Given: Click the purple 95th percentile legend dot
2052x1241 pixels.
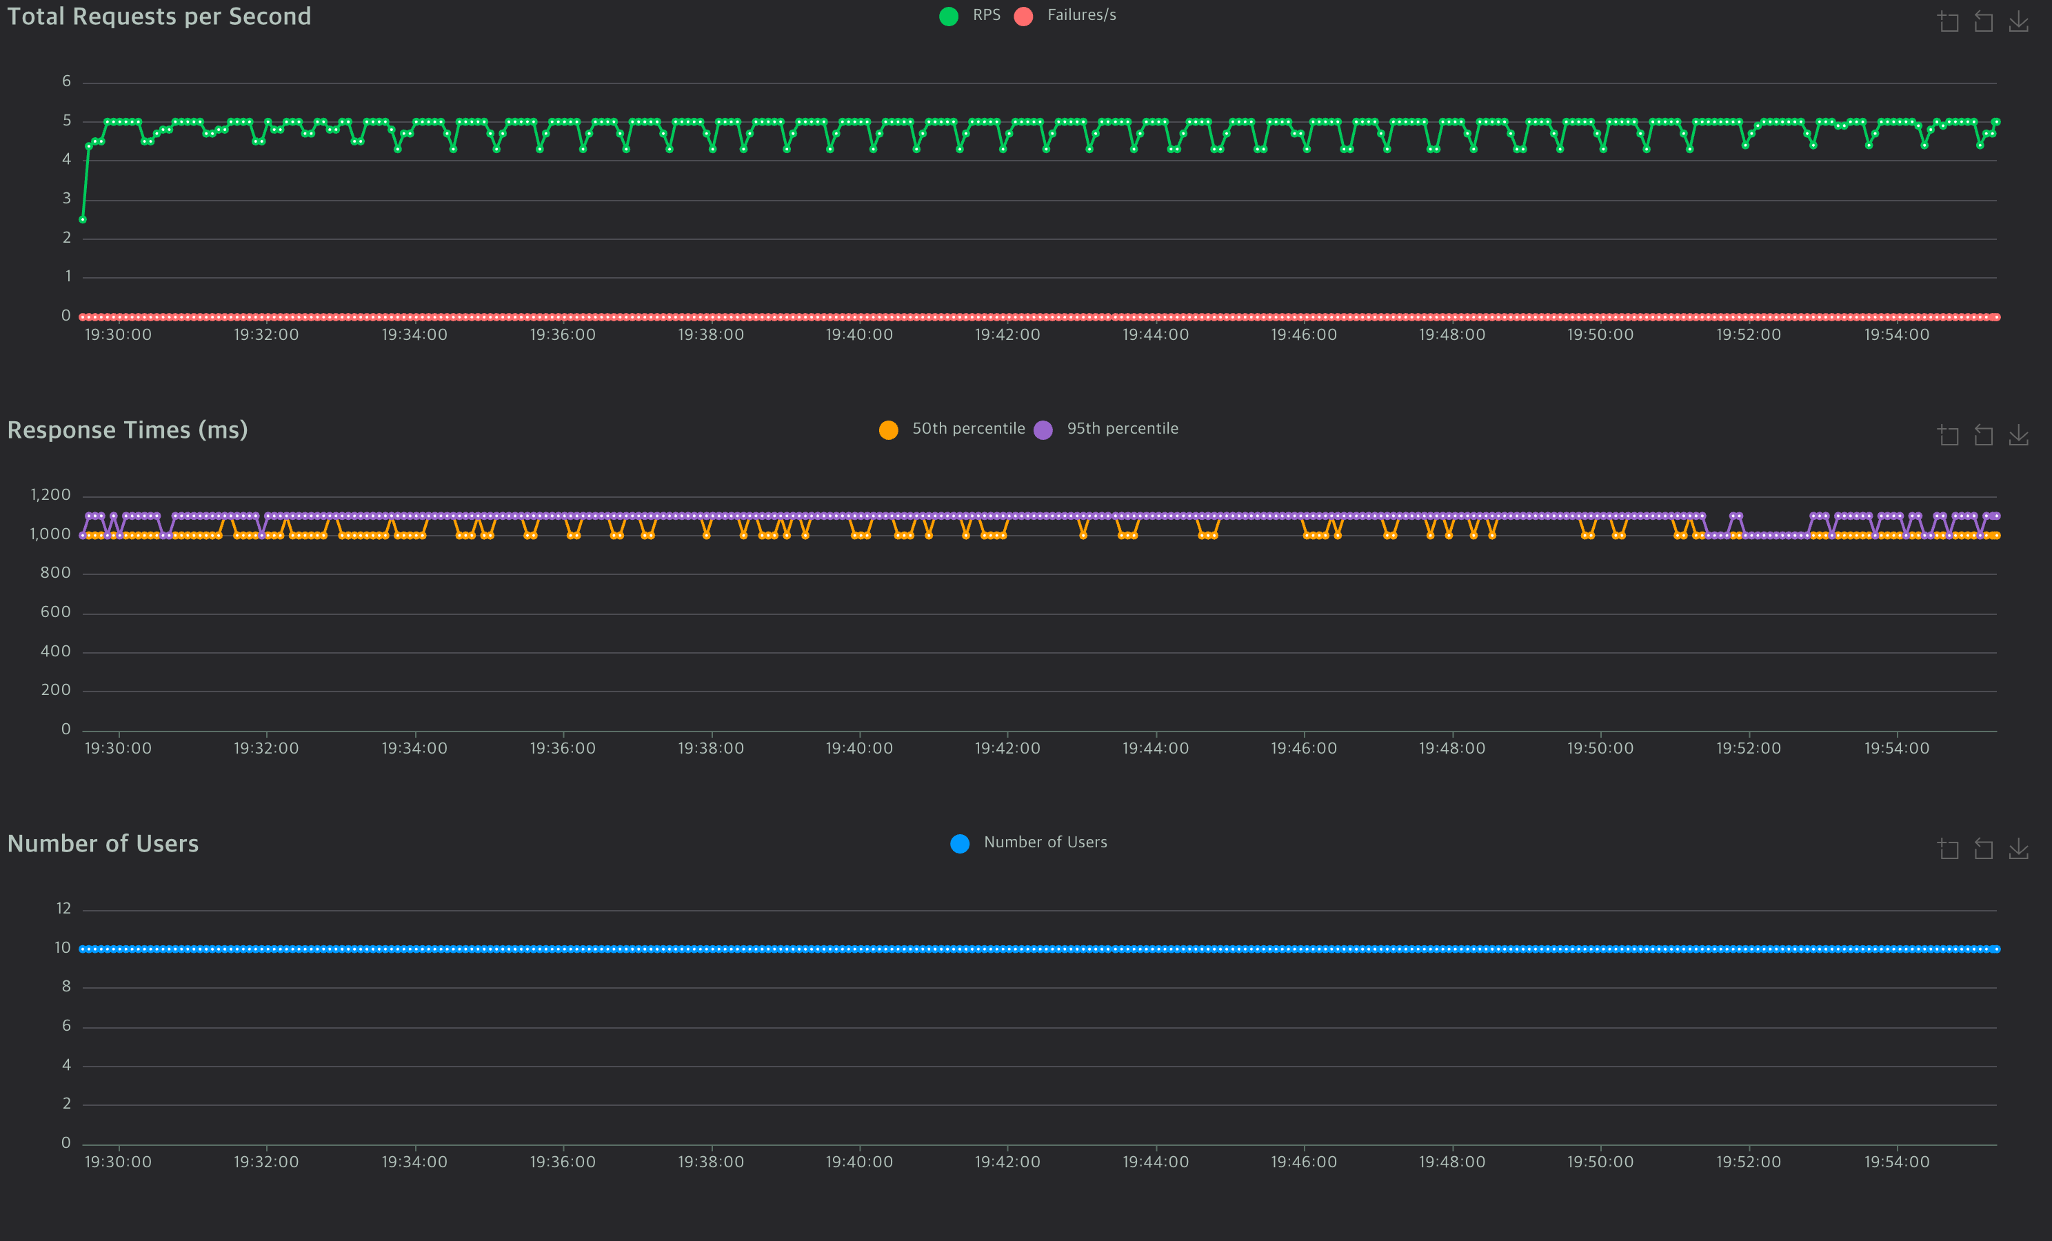Looking at the screenshot, I should (1043, 430).
